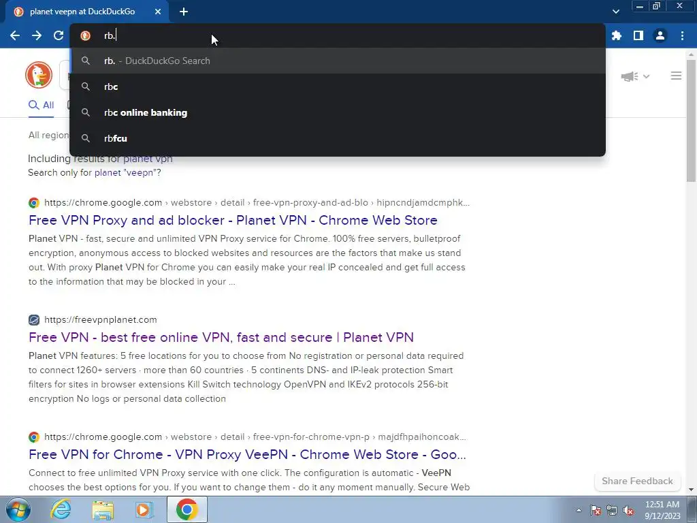Reload the current page
697x523 pixels.
pos(59,35)
